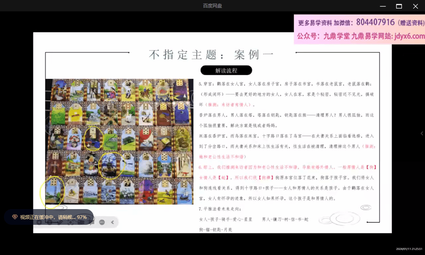Image resolution: width=425 pixels, height=255 pixels.
Task: Click the timestamp in bottom-right corner
Action: click(x=409, y=249)
